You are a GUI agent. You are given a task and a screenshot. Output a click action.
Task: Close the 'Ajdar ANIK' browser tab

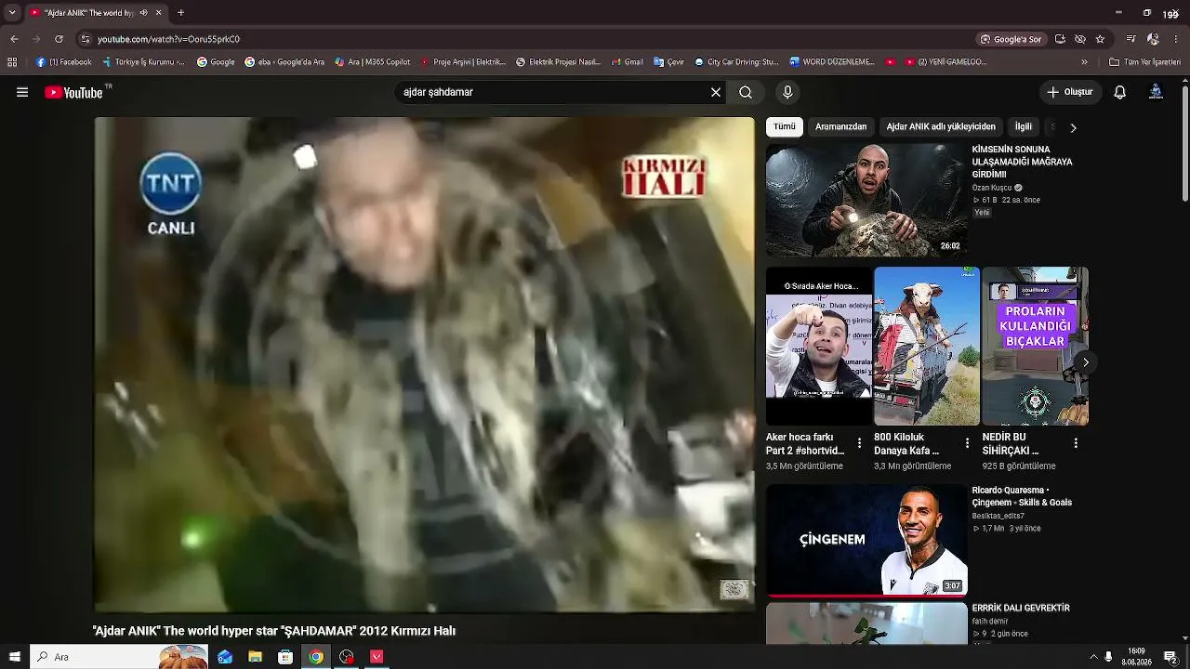click(158, 13)
